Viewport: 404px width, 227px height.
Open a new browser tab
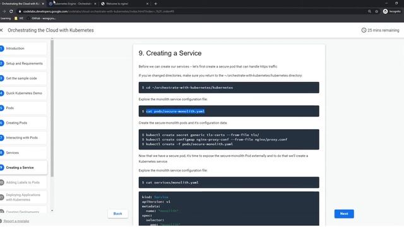point(156,4)
